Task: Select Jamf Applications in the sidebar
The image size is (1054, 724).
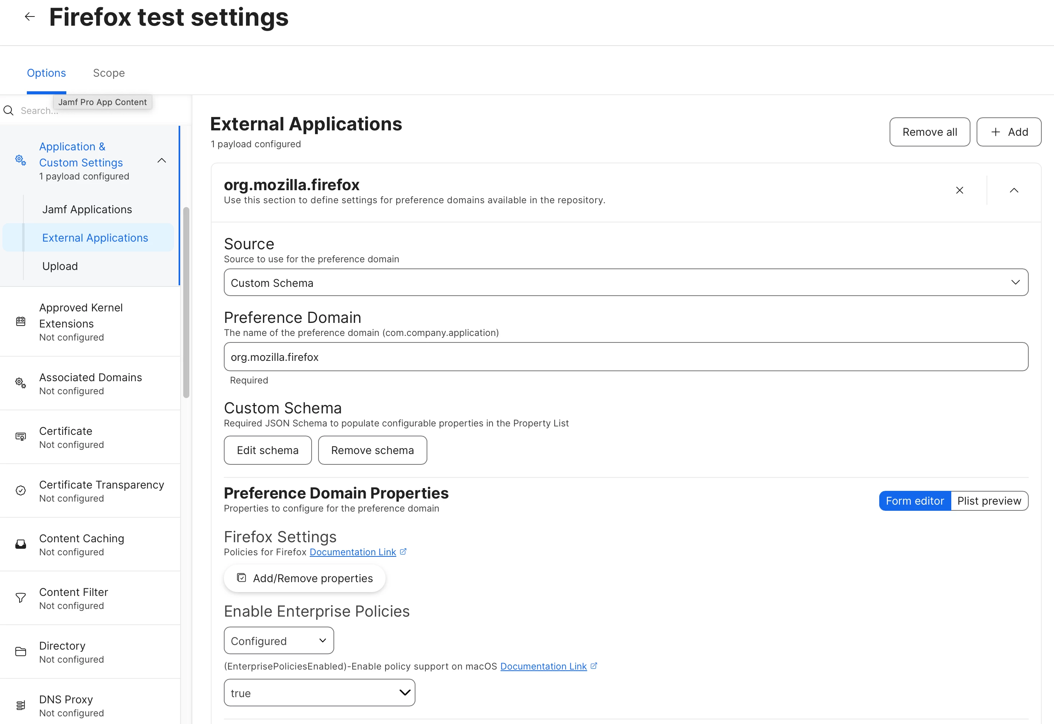Action: pos(87,210)
